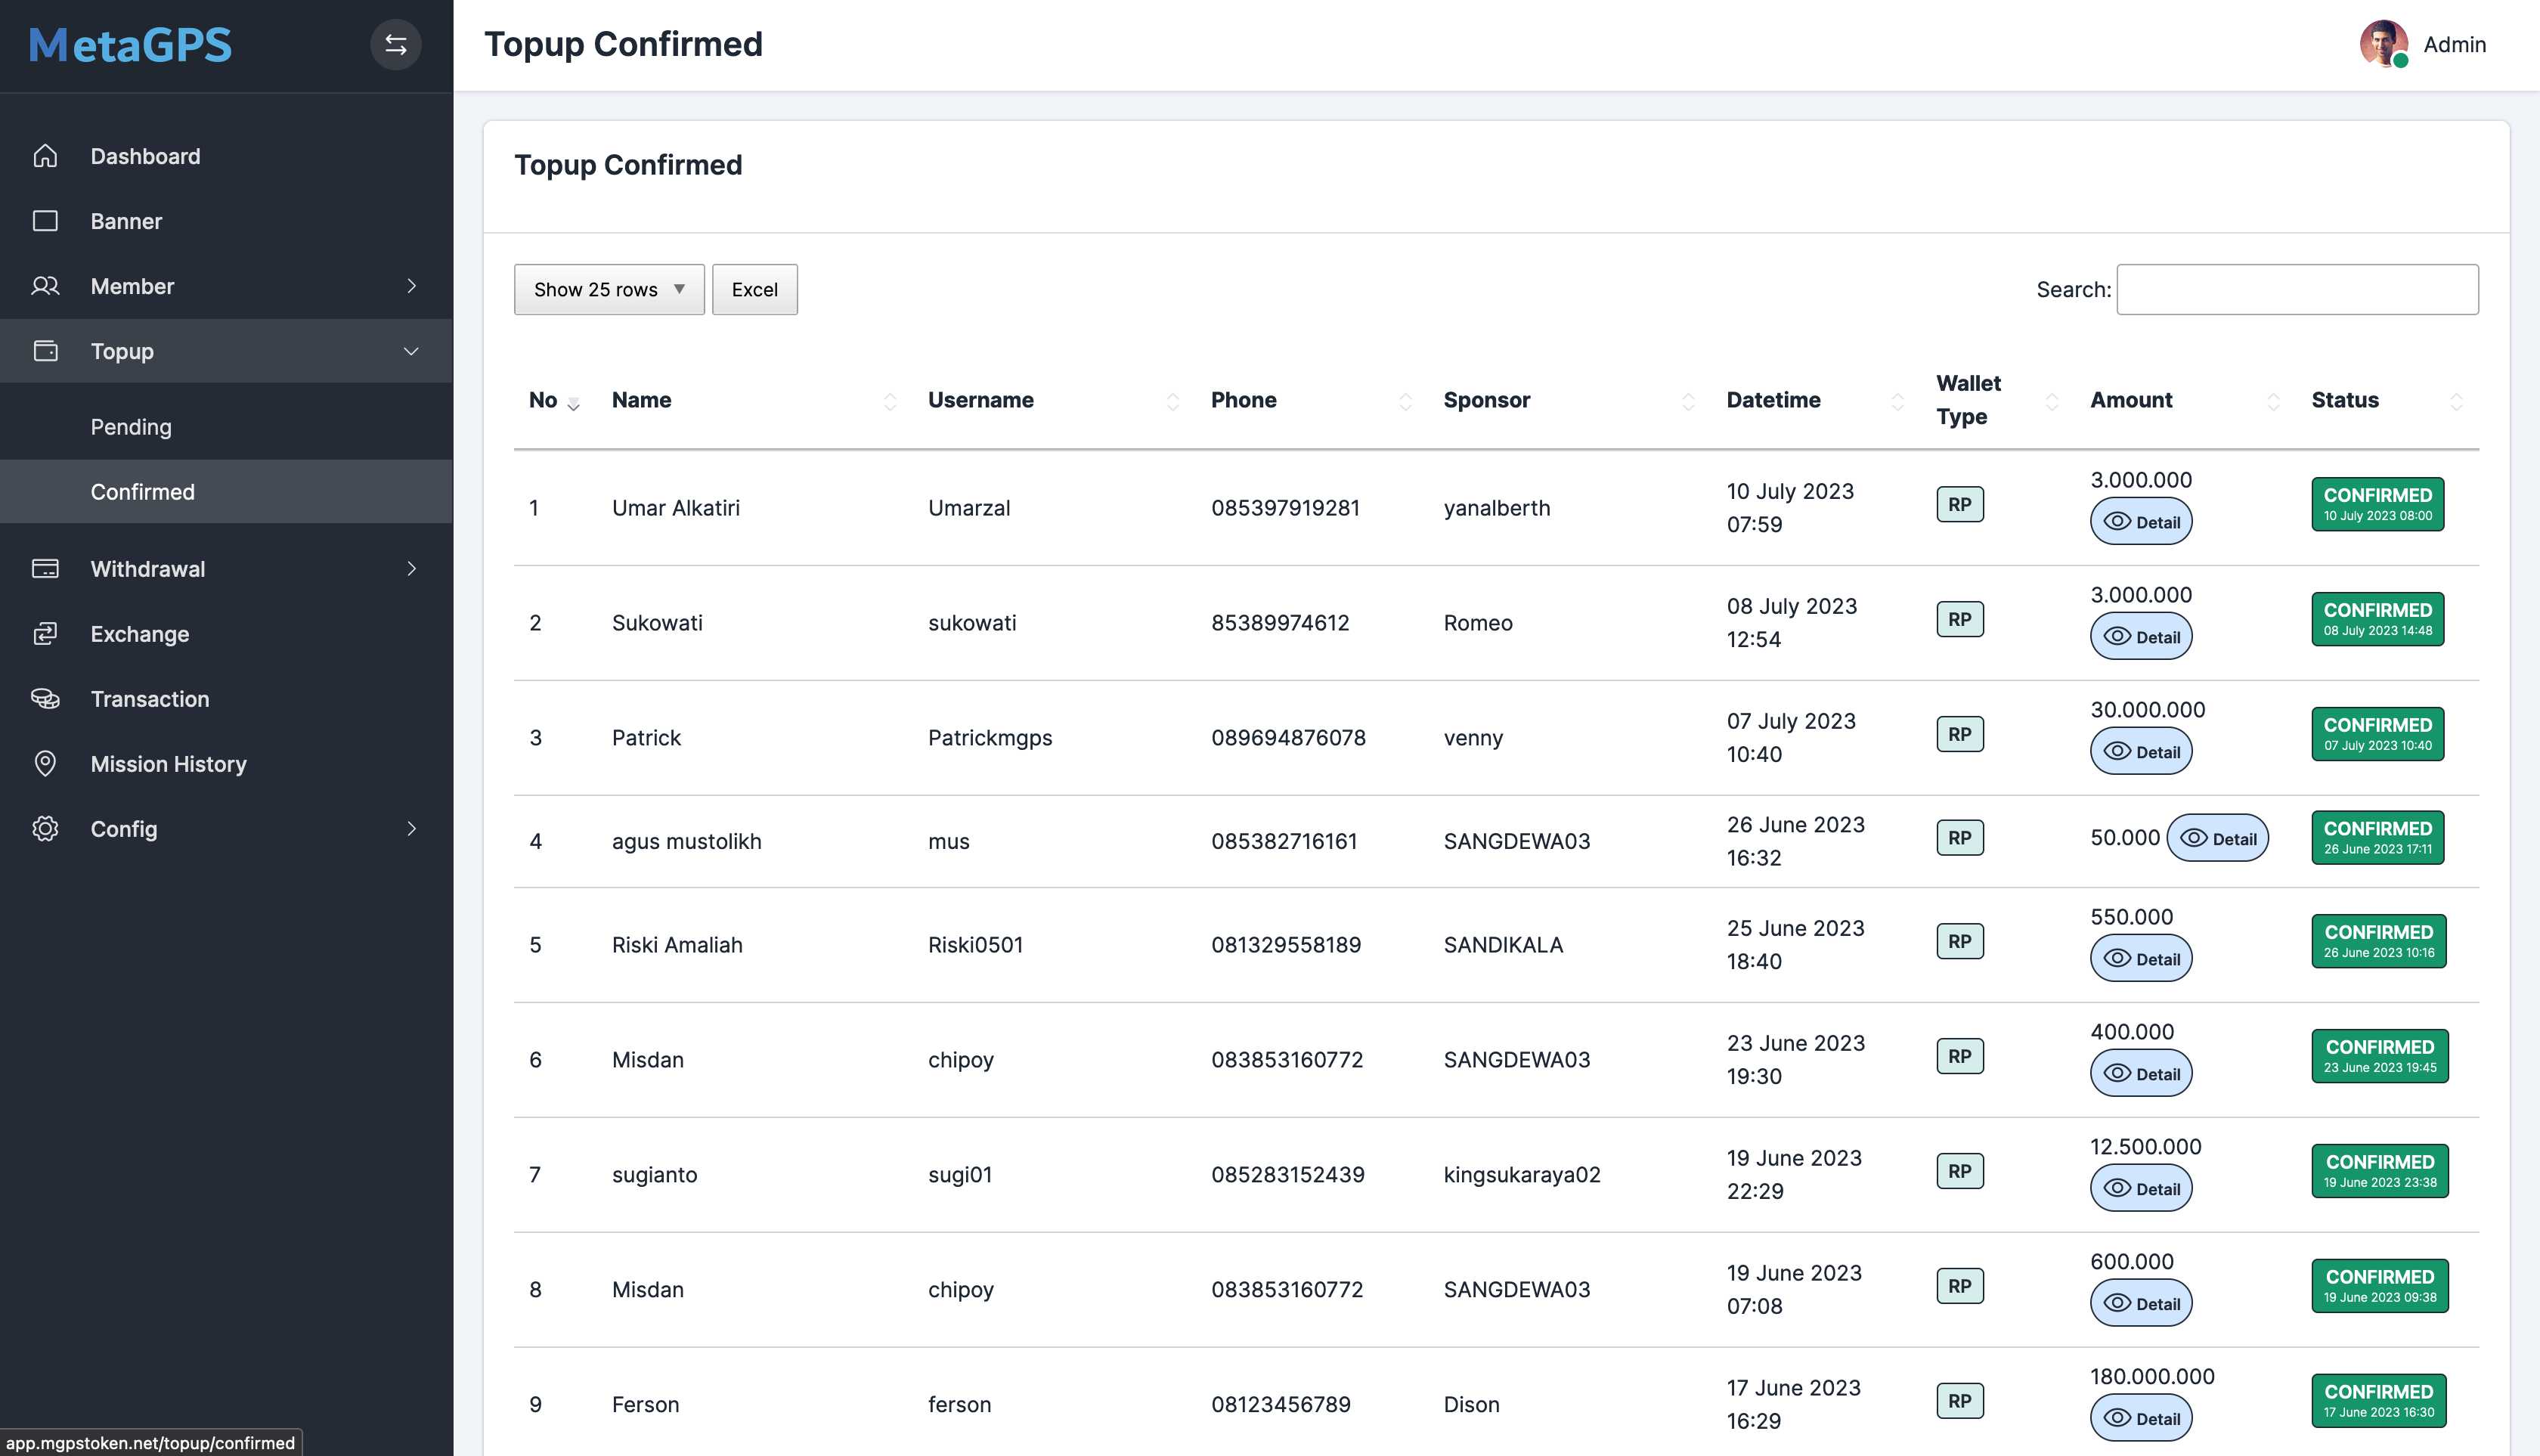Click the Config gear icon
Viewport: 2540px width, 1456px height.
[45, 829]
